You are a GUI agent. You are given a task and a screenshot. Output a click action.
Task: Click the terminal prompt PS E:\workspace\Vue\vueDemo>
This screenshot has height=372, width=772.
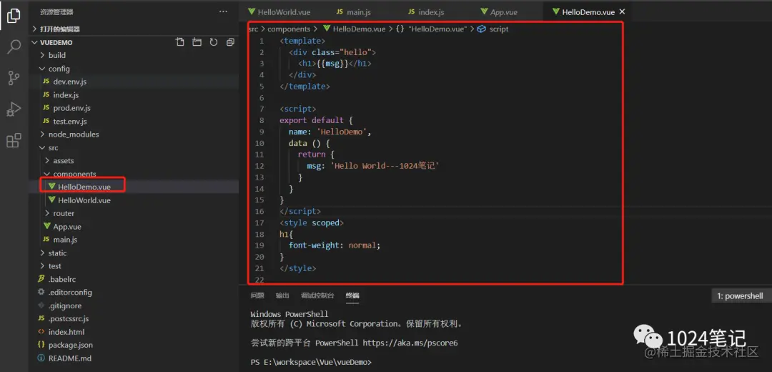[311, 362]
